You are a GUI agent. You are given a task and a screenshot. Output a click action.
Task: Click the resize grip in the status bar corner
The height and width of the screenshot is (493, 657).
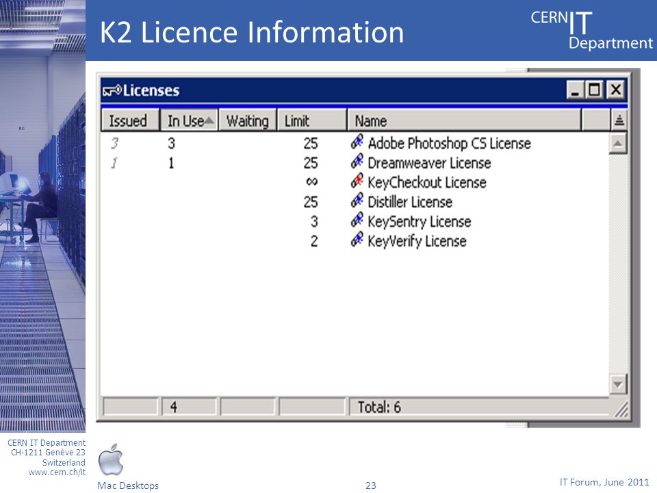[x=621, y=409]
